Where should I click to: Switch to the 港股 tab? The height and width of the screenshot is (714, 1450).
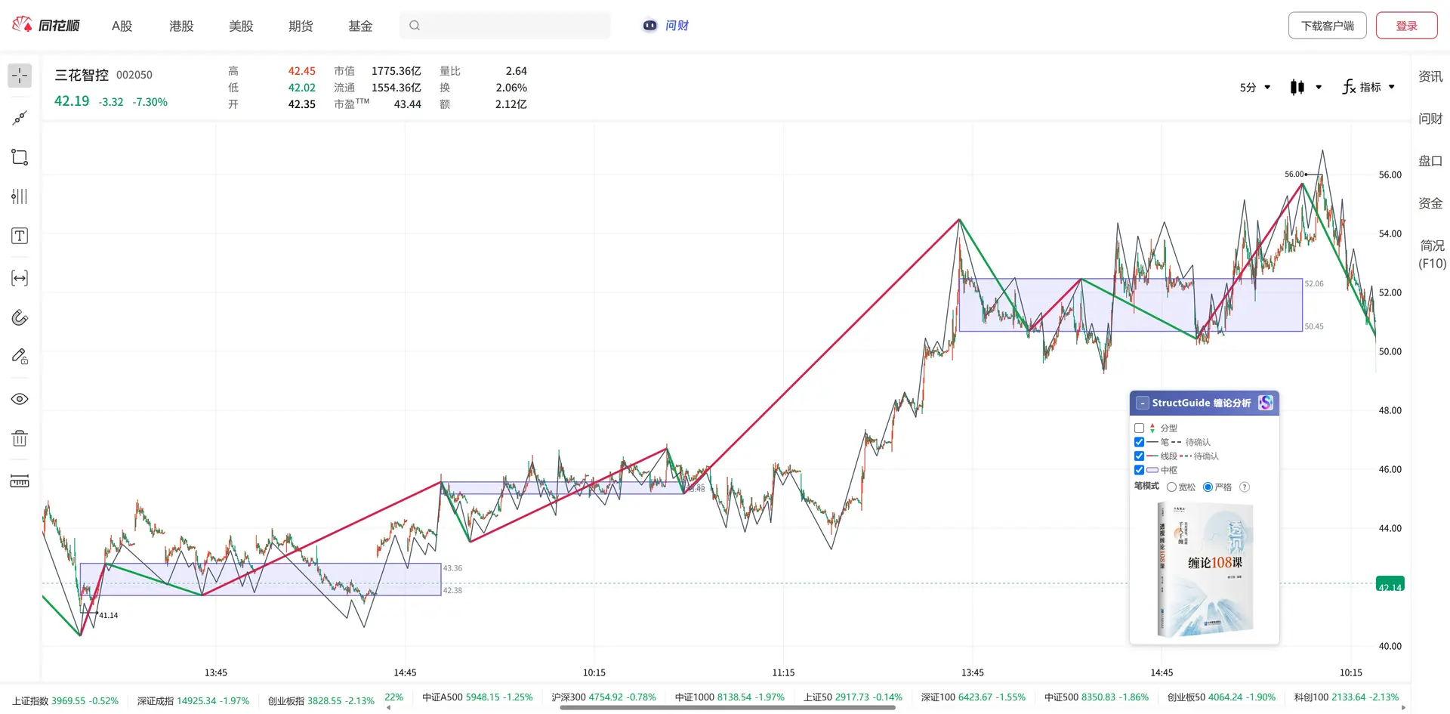point(181,26)
